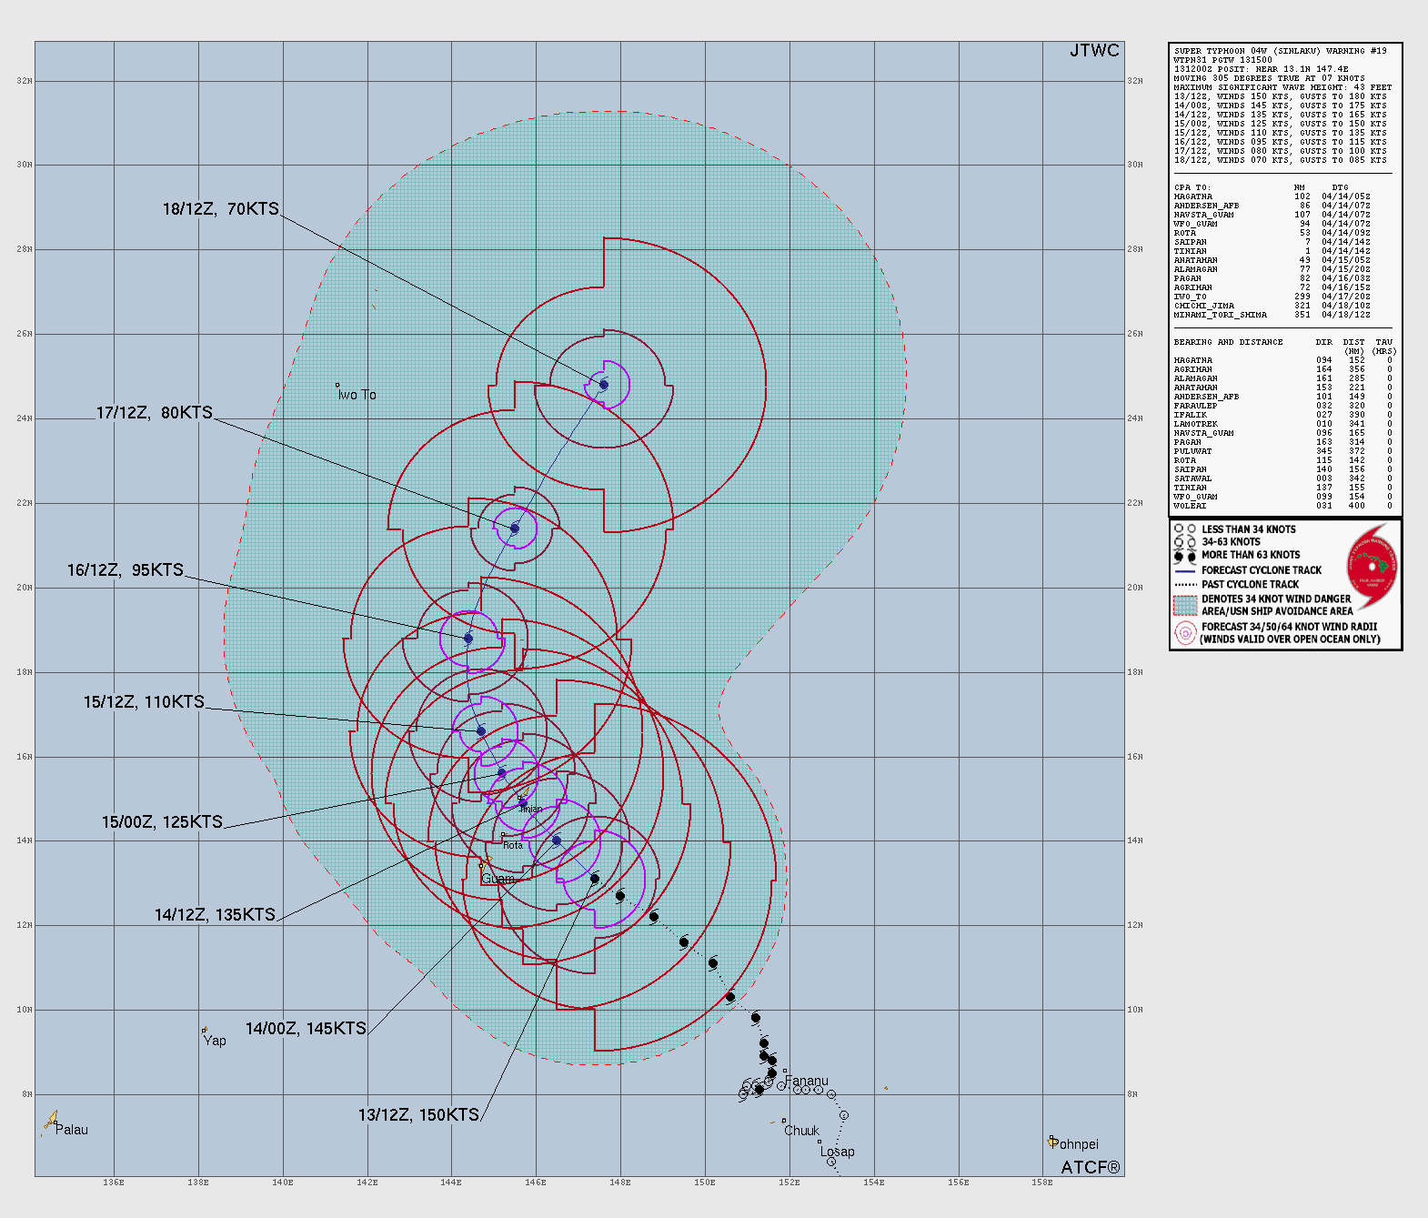This screenshot has height=1218, width=1428.
Task: Click the forecast position dot at 18/12Z
Action: [604, 385]
